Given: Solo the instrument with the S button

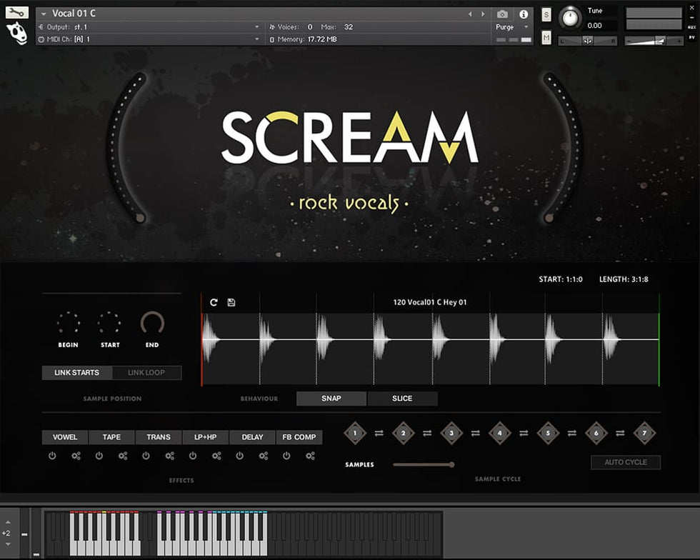Looking at the screenshot, I should point(546,15).
